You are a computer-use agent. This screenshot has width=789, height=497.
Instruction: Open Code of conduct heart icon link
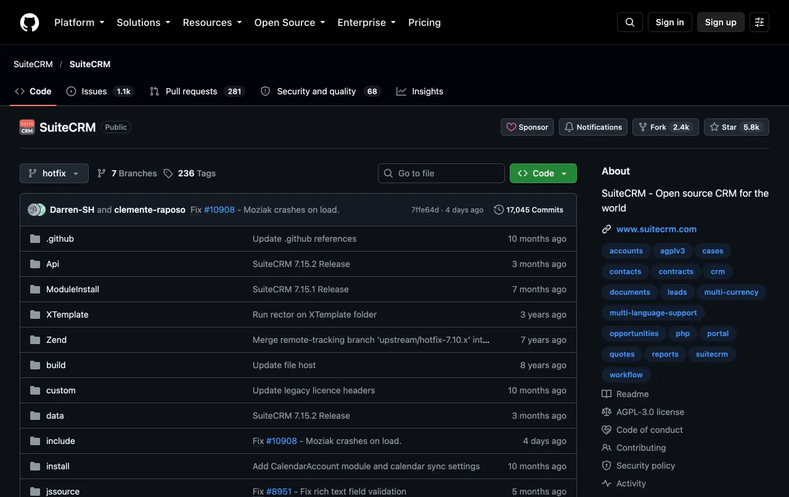pos(607,430)
